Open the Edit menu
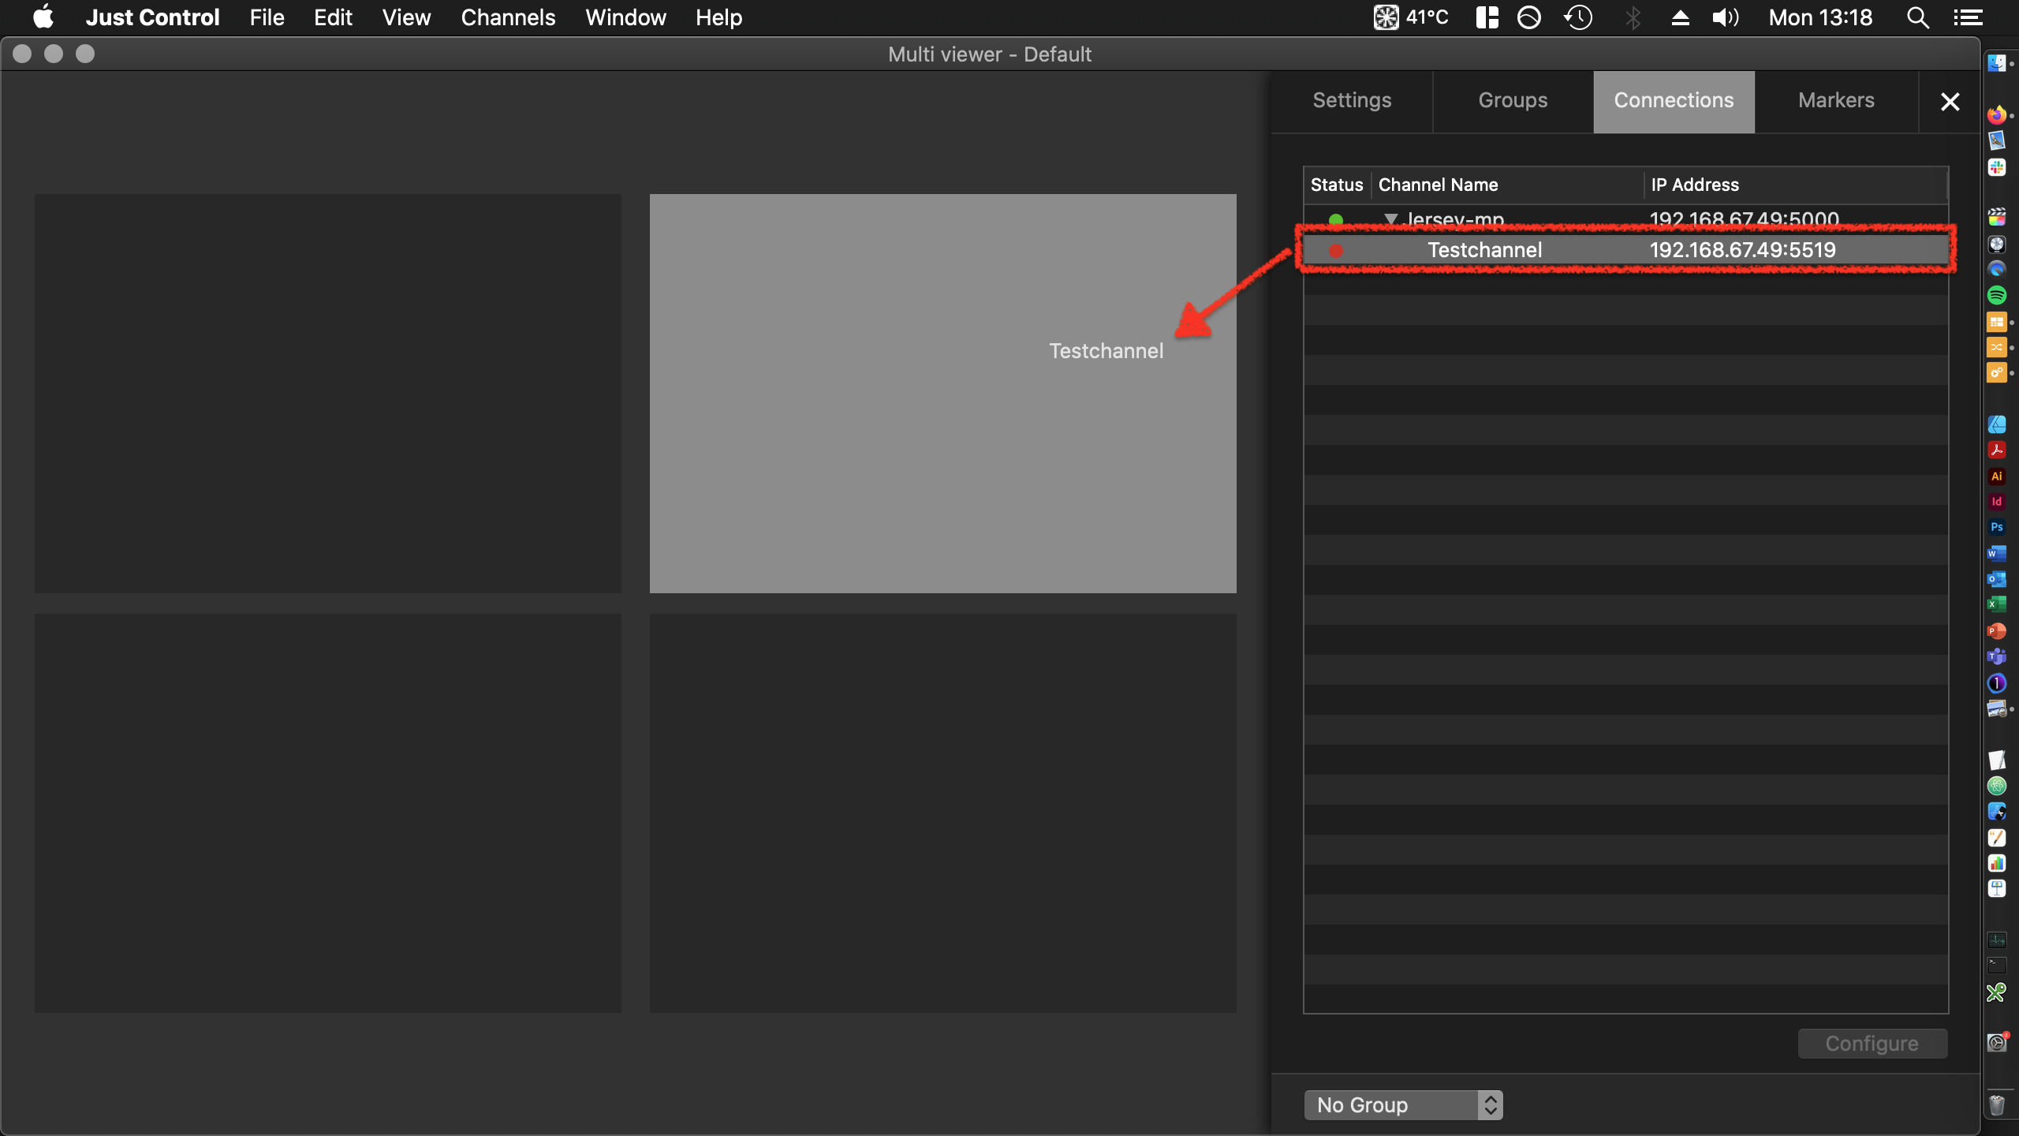2019x1136 pixels. pos(333,17)
